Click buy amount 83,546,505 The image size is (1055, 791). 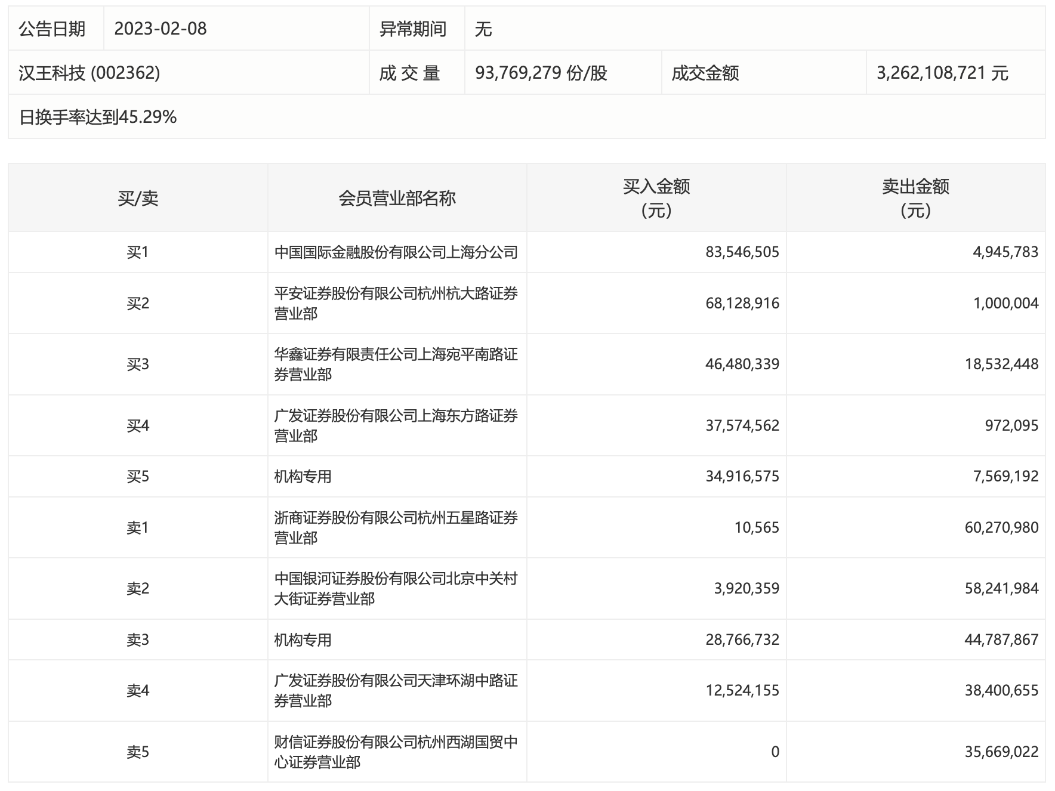(742, 252)
